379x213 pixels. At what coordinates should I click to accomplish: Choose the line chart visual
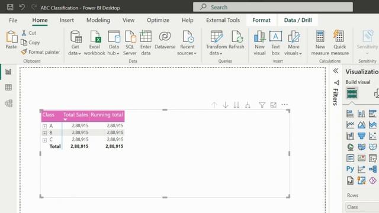coord(350,125)
